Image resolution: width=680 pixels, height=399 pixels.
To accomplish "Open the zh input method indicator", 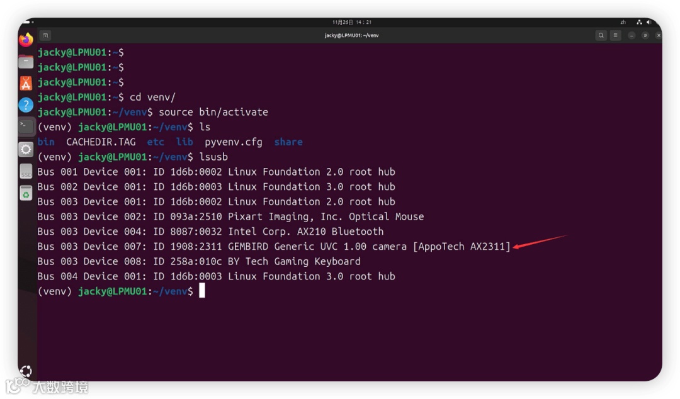I will (x=623, y=22).
